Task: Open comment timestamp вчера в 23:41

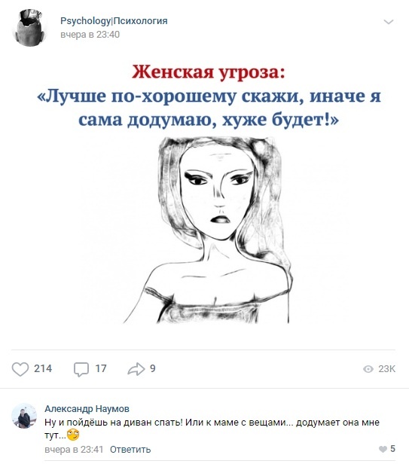Action: 74,449
